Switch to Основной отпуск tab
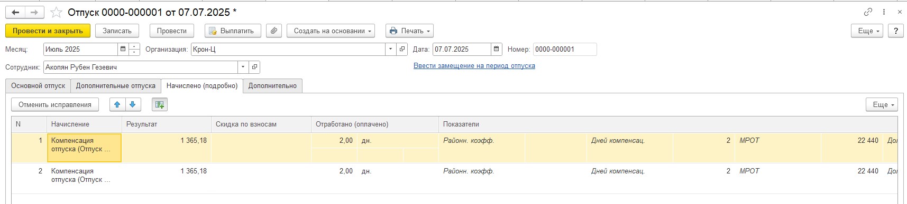Screen dimensions: 907x204 pyautogui.click(x=38, y=86)
